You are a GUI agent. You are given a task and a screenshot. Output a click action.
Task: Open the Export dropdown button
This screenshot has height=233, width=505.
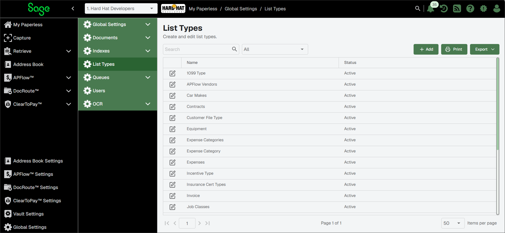[485, 49]
